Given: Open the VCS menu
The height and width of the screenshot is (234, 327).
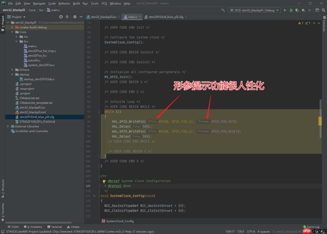Looking at the screenshot, I should point(104,3).
